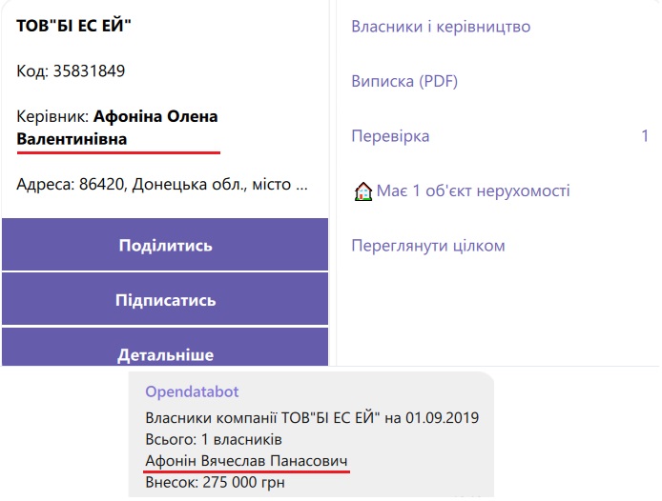662x501 pixels.
Task: Click the Перевірка count badge 1
Action: [645, 136]
